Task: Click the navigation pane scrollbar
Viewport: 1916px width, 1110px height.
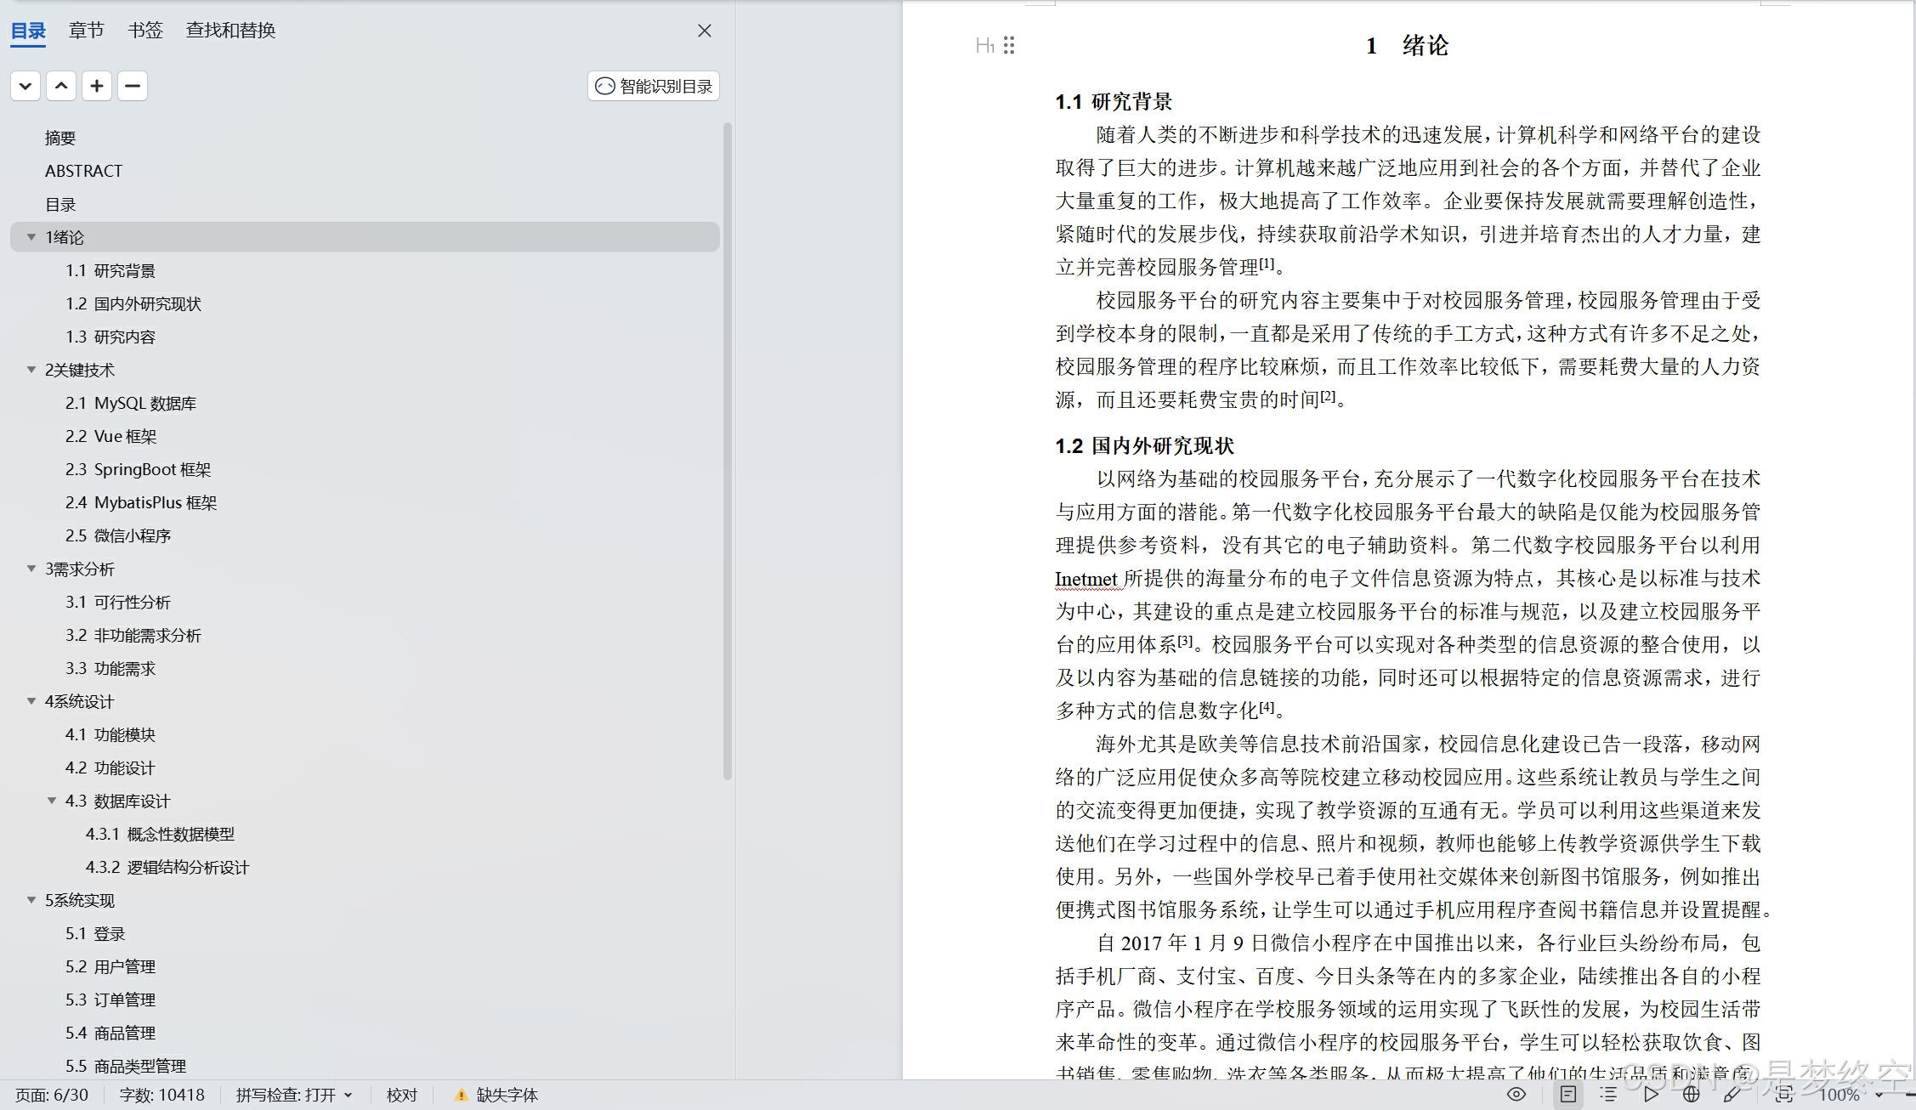Action: [727, 450]
